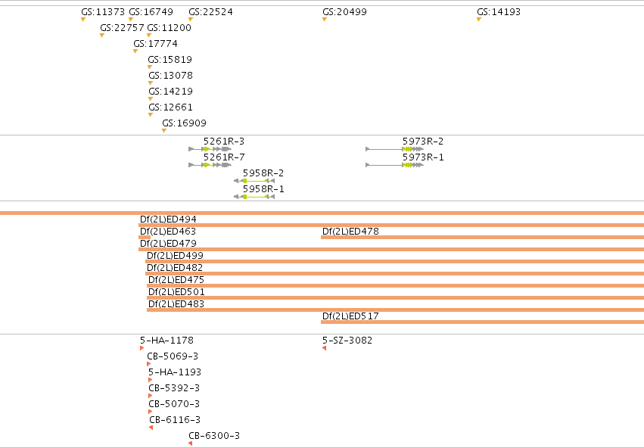Click the 5-HA-1178 insertion label

pyautogui.click(x=166, y=341)
